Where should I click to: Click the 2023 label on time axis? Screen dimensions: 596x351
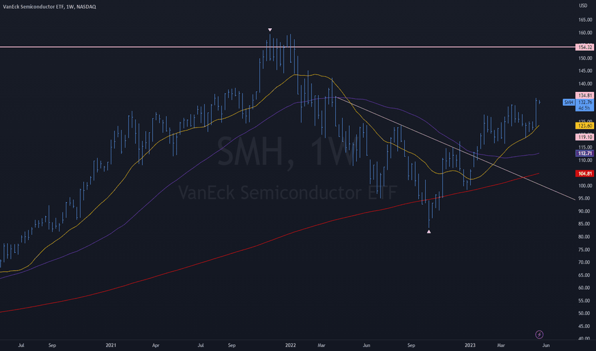470,345
